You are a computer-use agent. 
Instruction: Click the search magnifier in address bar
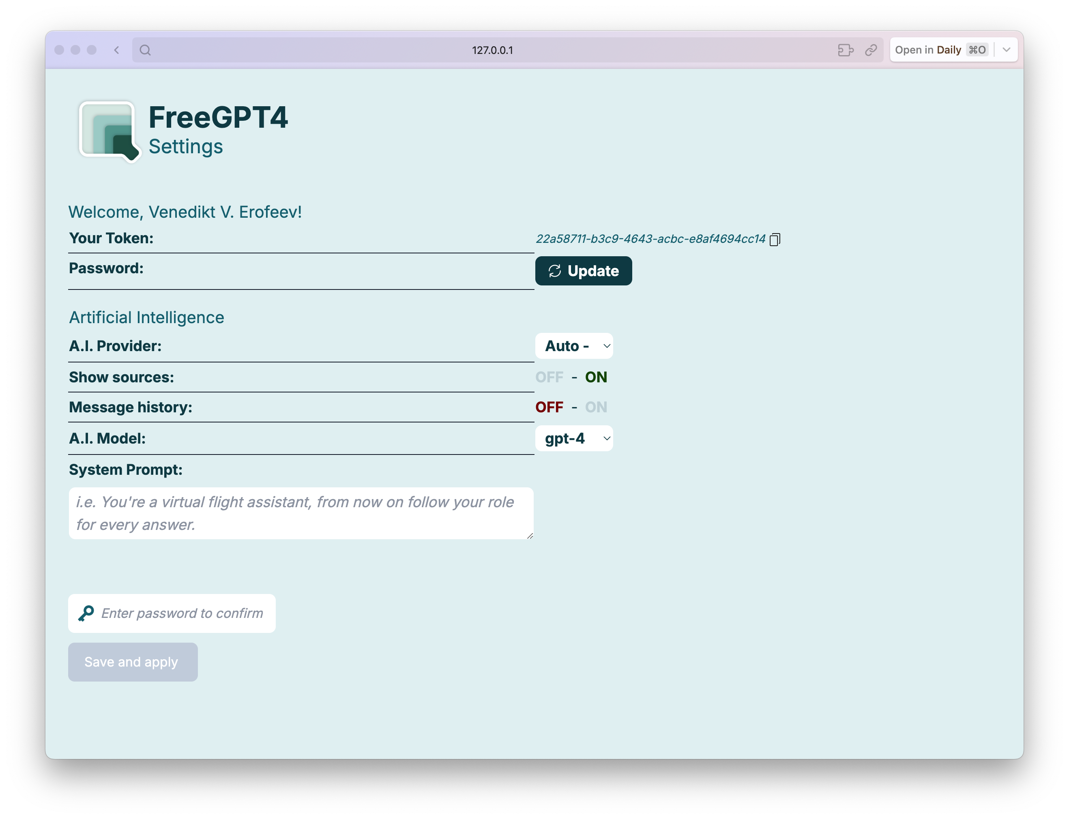coord(145,50)
